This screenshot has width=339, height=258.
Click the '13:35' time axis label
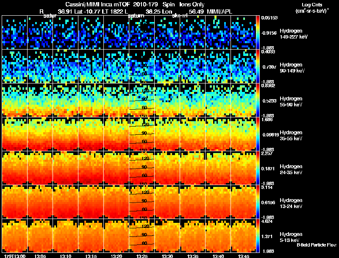coord(193,256)
